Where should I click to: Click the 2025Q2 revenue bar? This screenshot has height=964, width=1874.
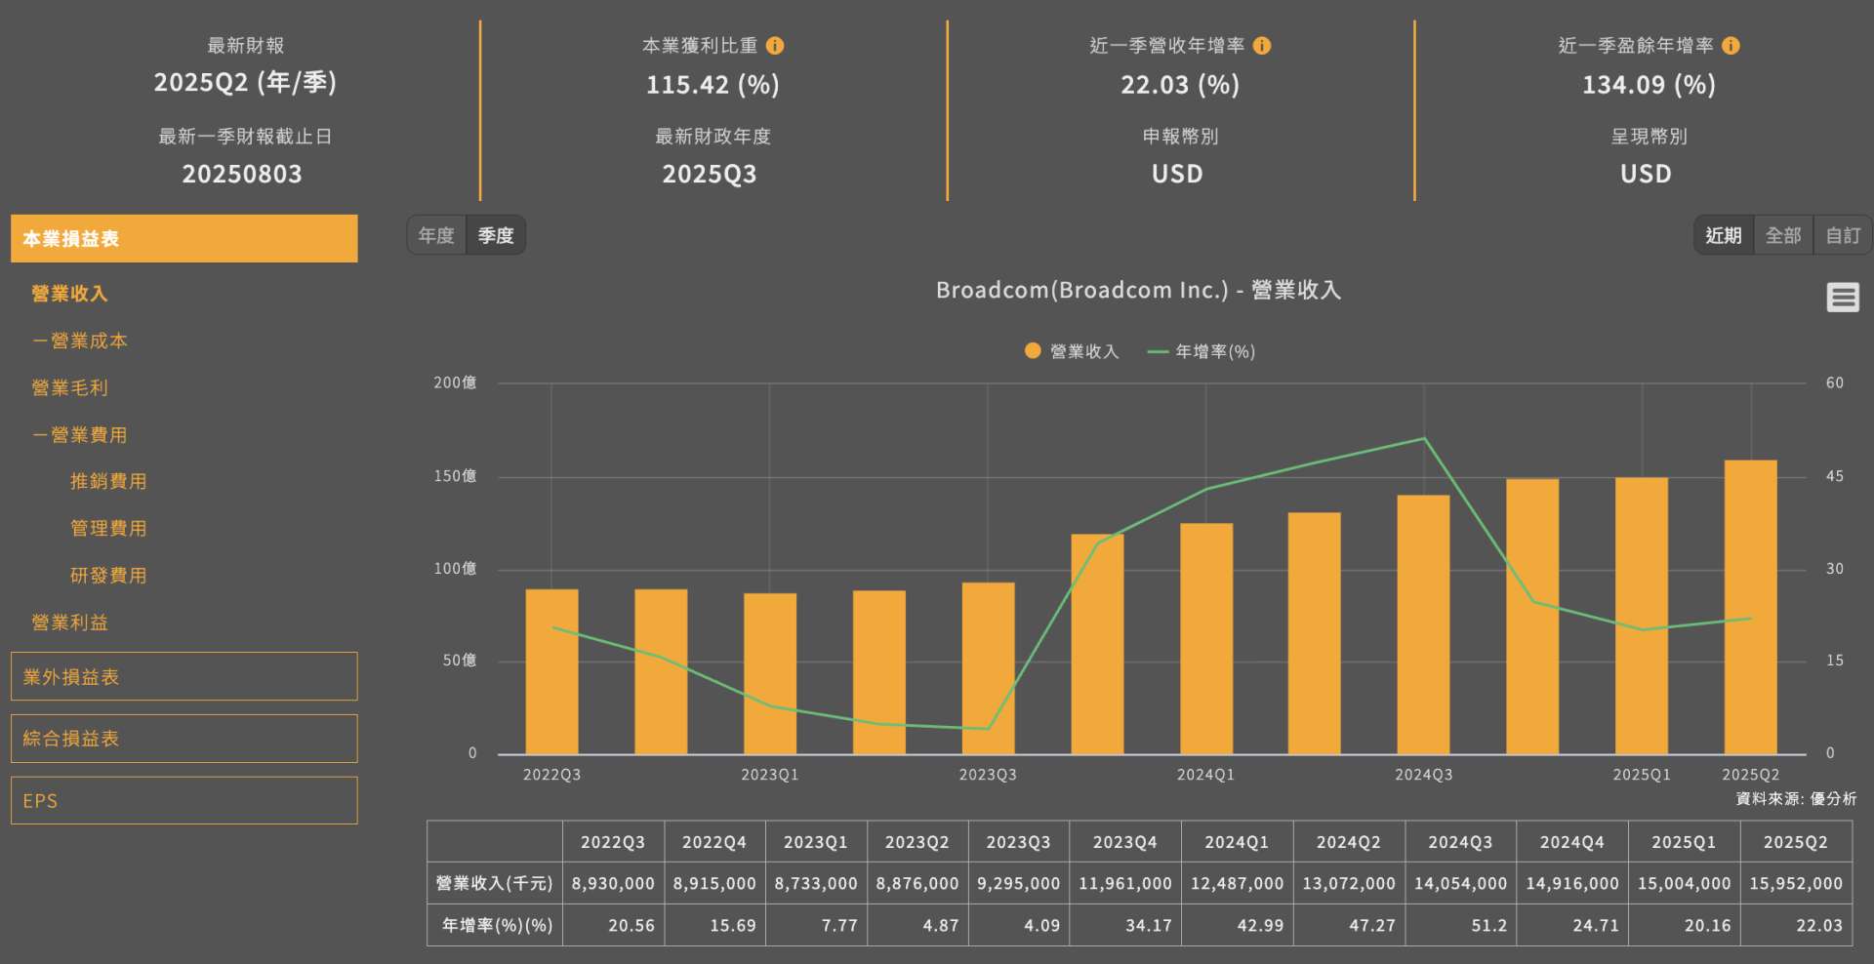pyautogui.click(x=1751, y=607)
